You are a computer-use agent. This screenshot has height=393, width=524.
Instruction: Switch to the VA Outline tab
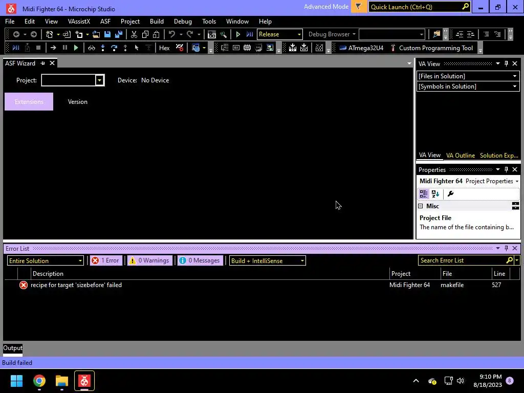[x=460, y=156]
